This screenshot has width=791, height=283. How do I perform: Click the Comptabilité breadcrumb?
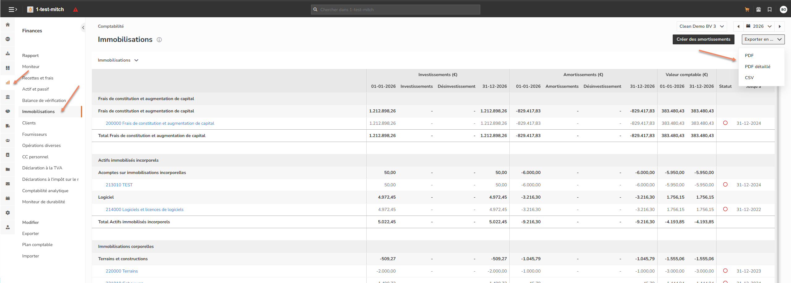pyautogui.click(x=111, y=26)
